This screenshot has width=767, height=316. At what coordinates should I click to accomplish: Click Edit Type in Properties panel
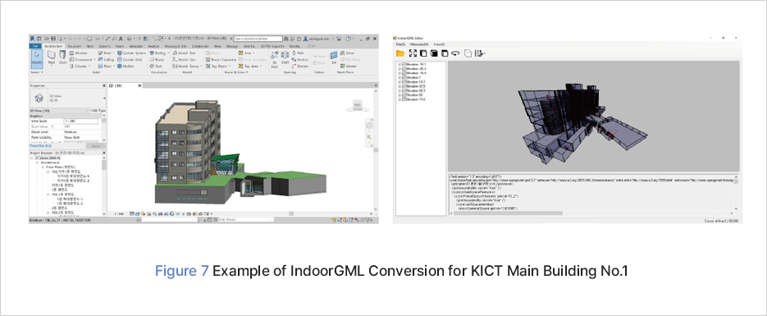98,111
